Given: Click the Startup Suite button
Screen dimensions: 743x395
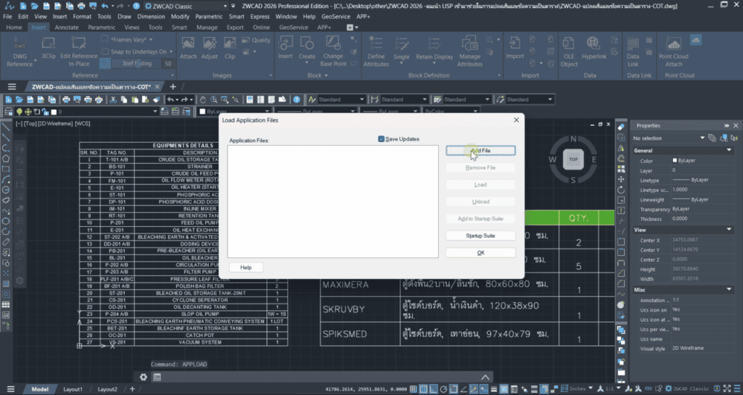Looking at the screenshot, I should click(x=480, y=236).
